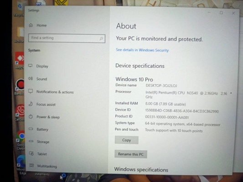Click the Windows specifications heading
This screenshot has width=243, height=182.
click(x=141, y=170)
